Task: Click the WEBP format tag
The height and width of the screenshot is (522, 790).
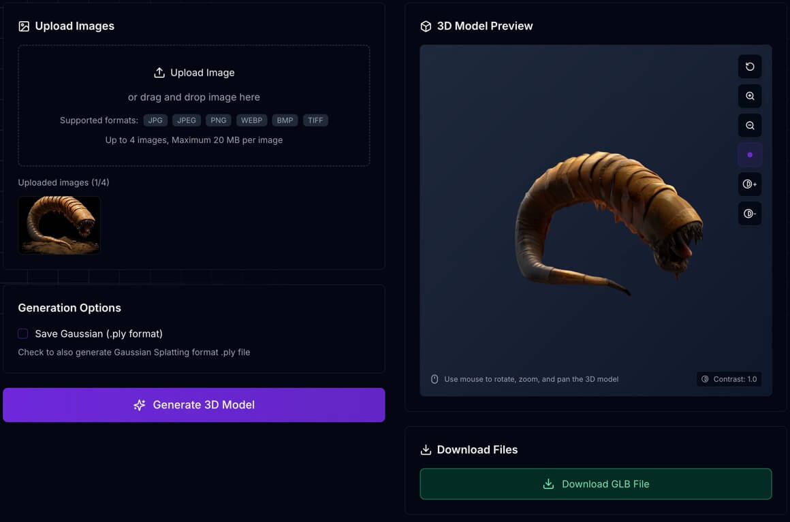Action: tap(251, 120)
